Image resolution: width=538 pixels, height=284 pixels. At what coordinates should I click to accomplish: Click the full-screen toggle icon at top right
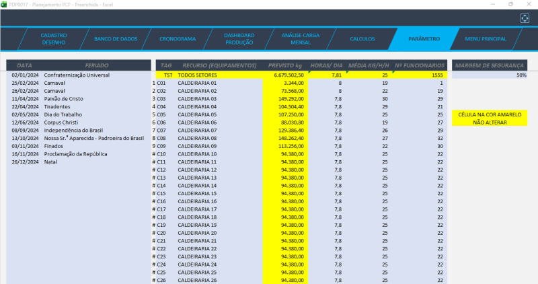[525, 18]
